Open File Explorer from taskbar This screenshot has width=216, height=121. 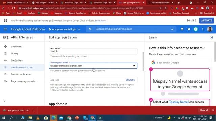coord(30,118)
